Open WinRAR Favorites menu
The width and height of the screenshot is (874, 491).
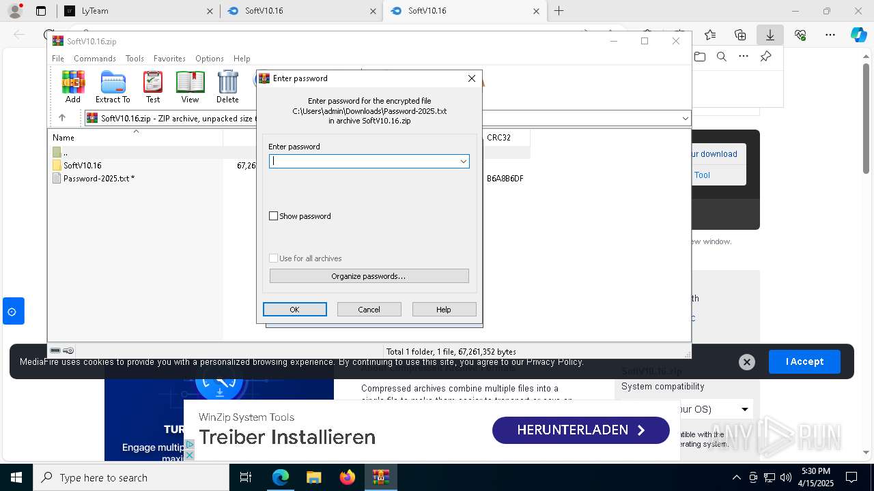point(169,59)
